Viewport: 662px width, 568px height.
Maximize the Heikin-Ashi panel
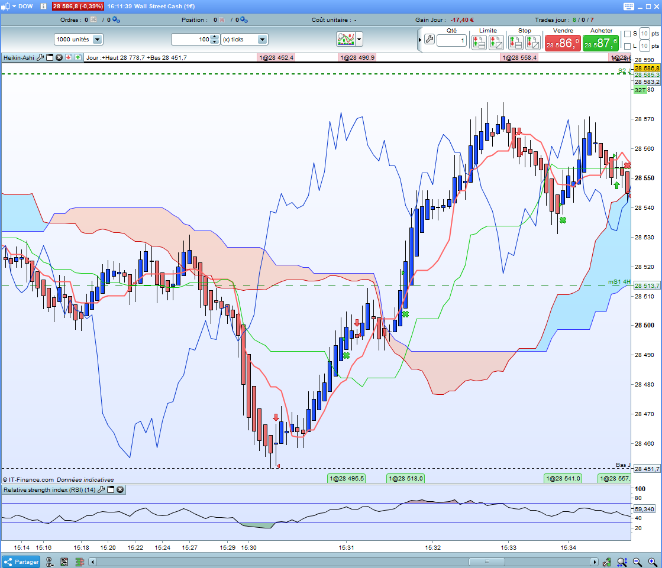50,57
